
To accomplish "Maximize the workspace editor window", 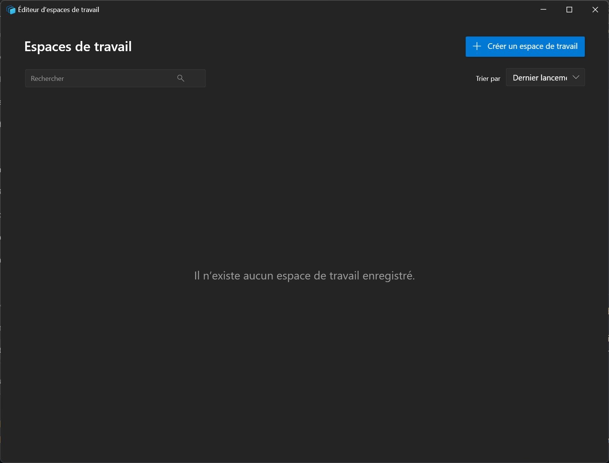I will [x=569, y=10].
